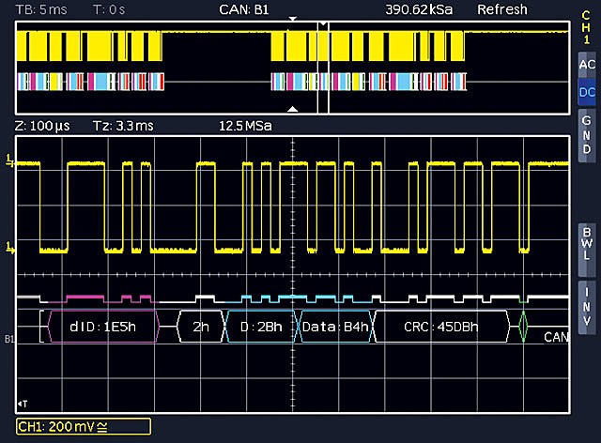Click the trigger T marker at bottom left

point(23,404)
